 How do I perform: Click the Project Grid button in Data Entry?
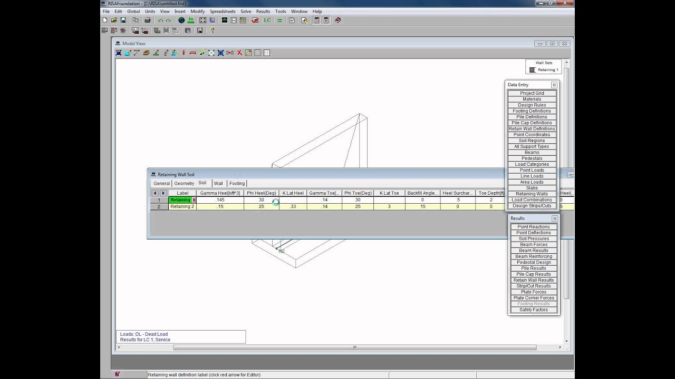tap(532, 93)
